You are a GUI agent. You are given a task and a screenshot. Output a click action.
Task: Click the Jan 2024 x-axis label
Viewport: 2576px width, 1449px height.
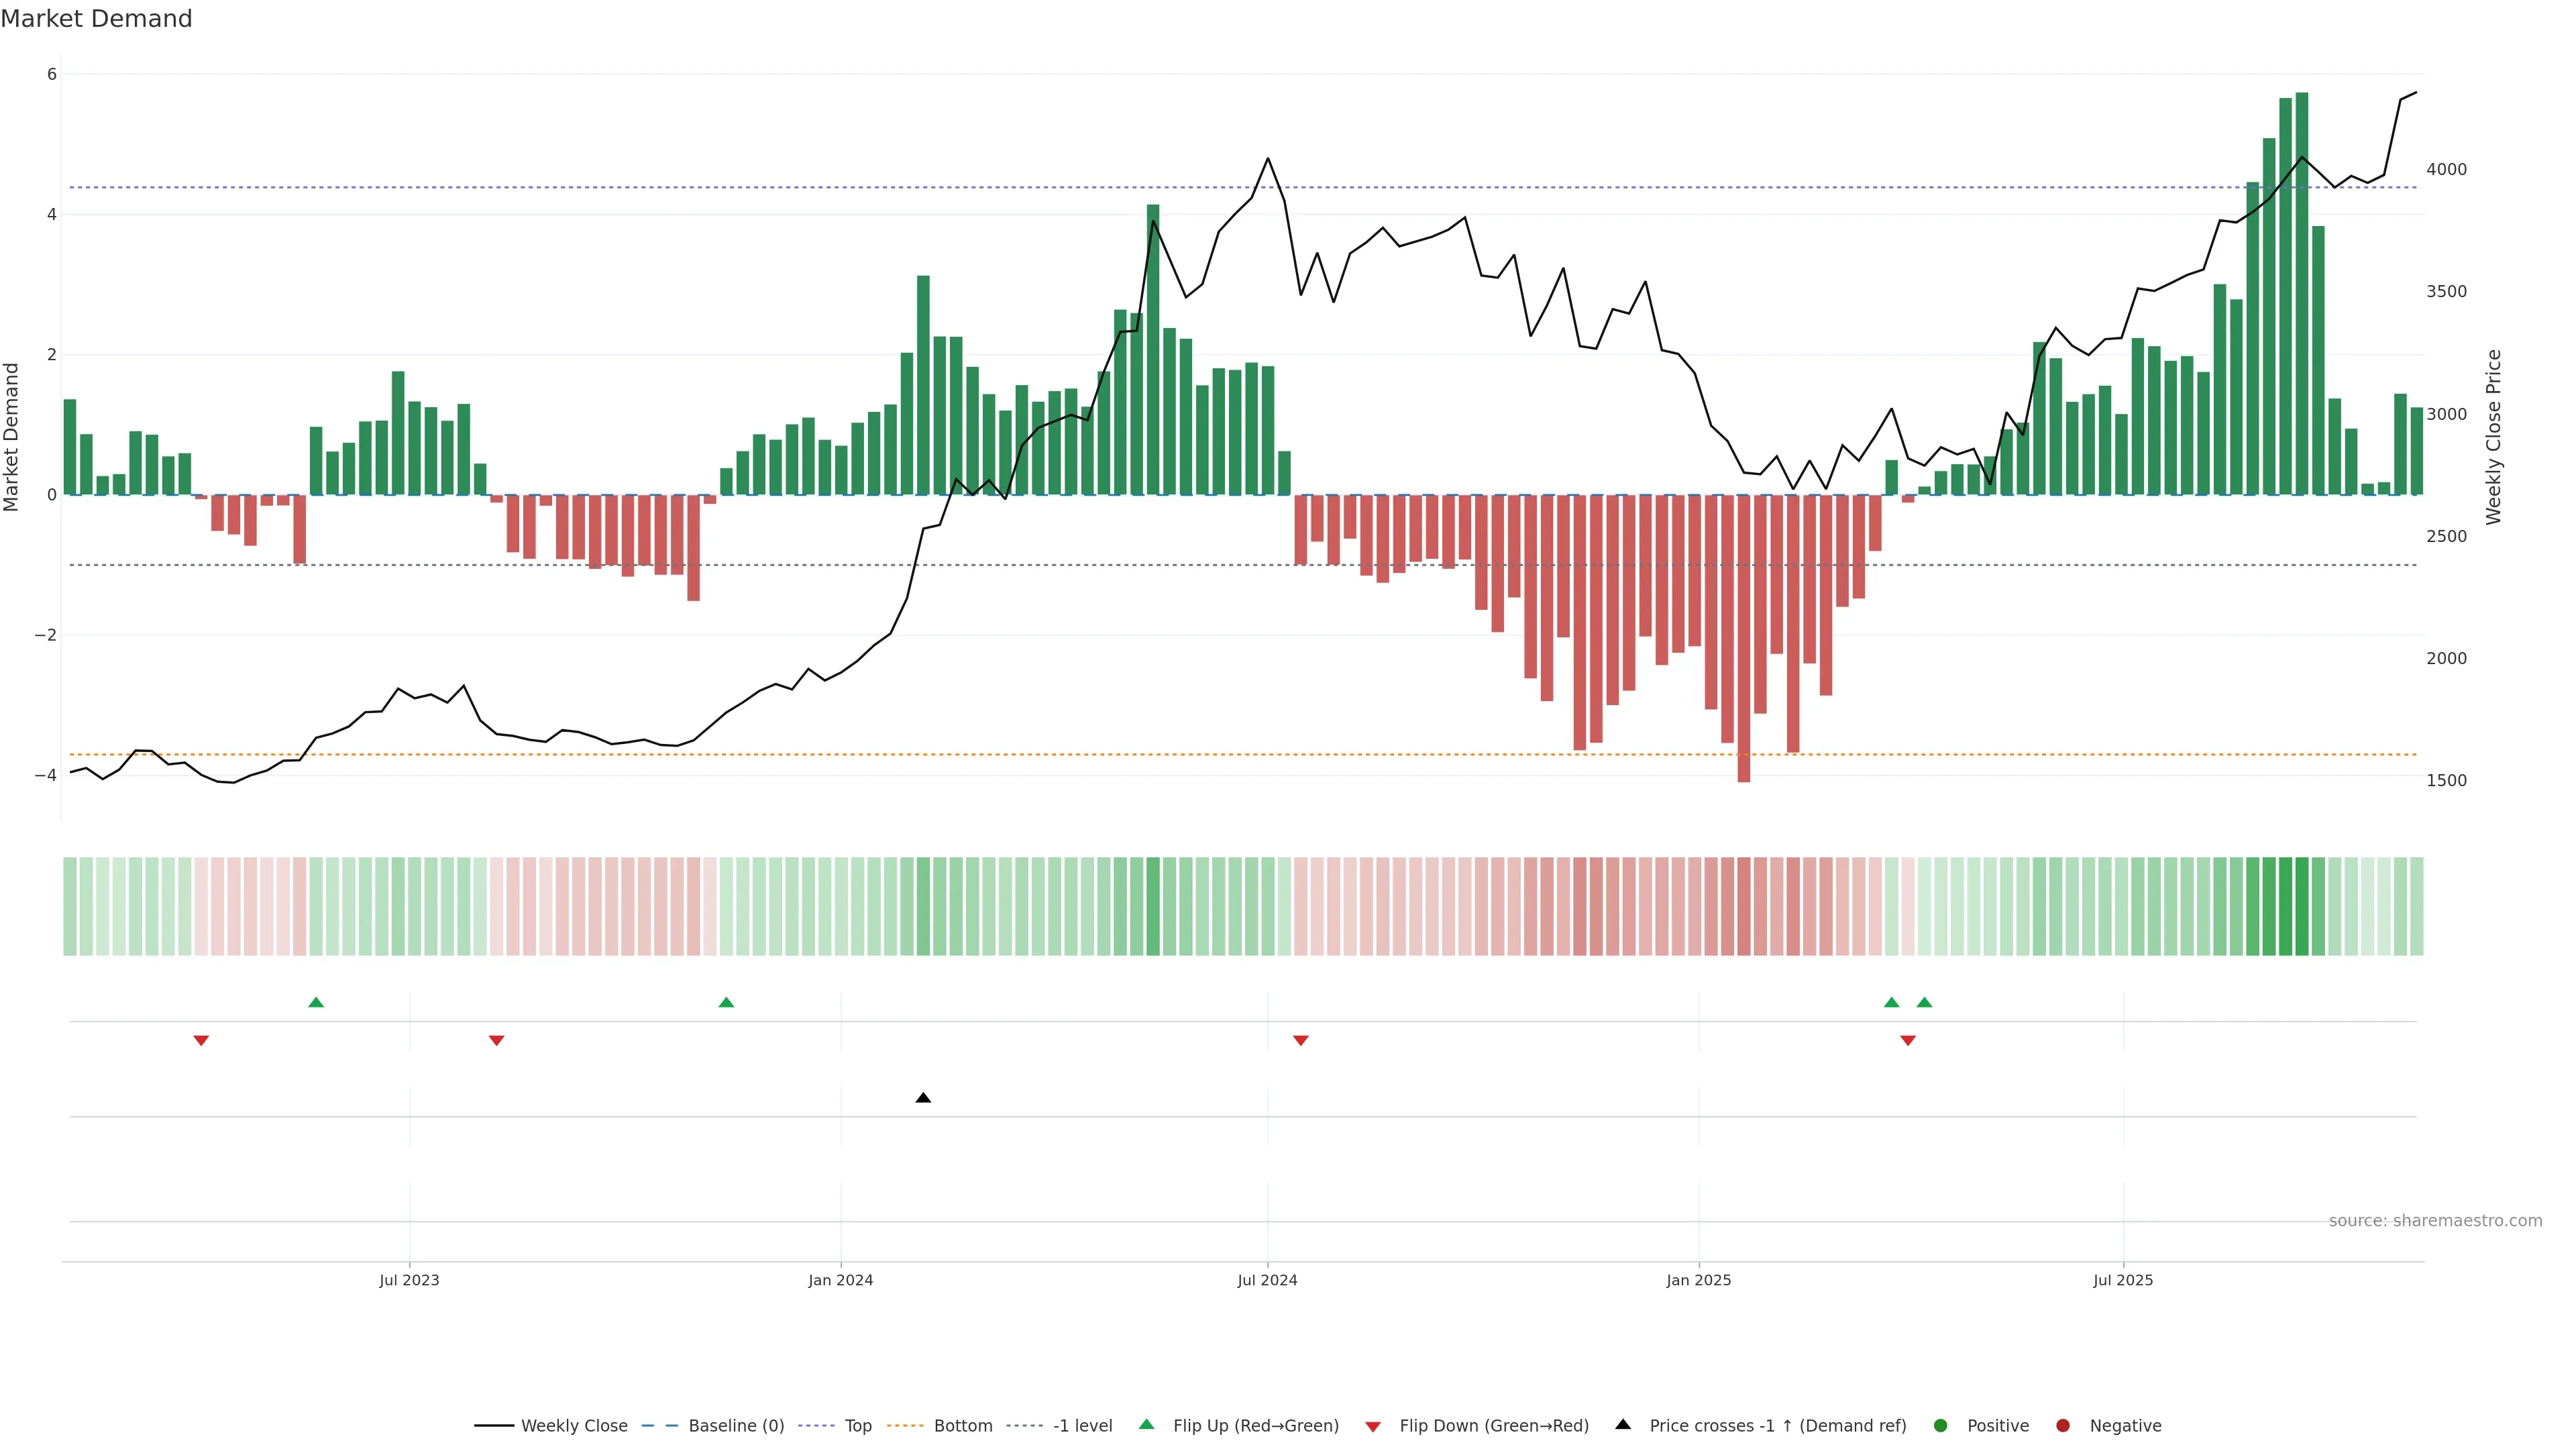pyautogui.click(x=840, y=1280)
